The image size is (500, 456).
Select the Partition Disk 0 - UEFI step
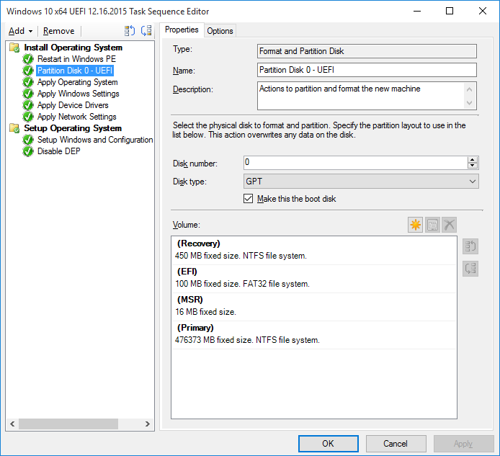coord(75,71)
